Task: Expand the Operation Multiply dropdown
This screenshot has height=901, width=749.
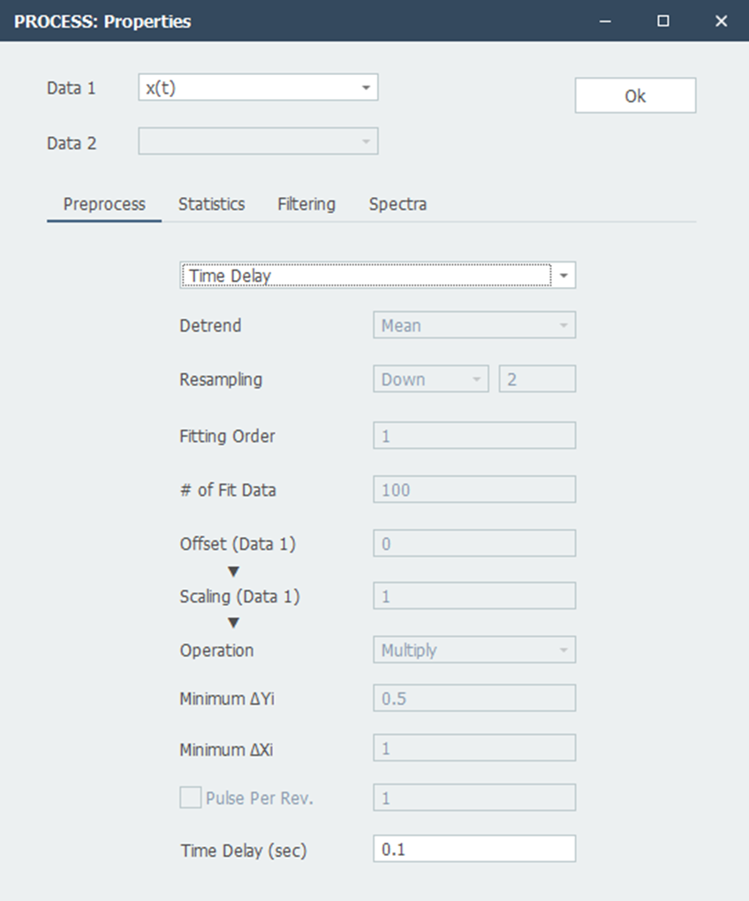Action: tap(474, 651)
